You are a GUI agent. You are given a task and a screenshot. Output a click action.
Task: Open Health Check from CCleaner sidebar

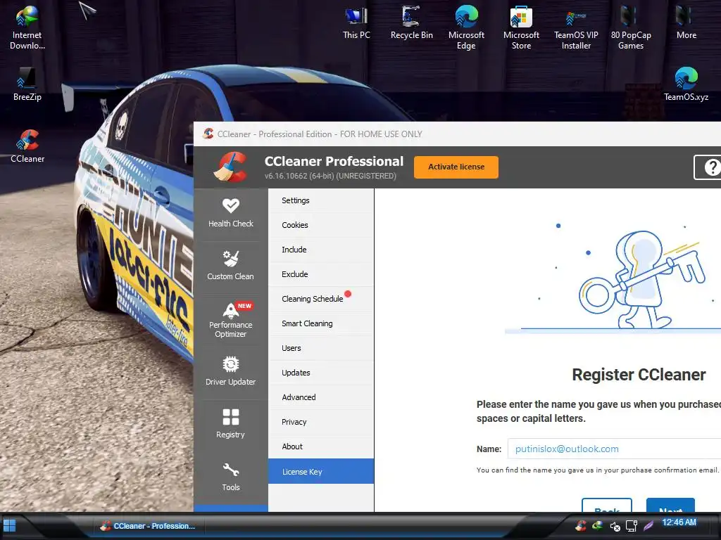coord(230,213)
